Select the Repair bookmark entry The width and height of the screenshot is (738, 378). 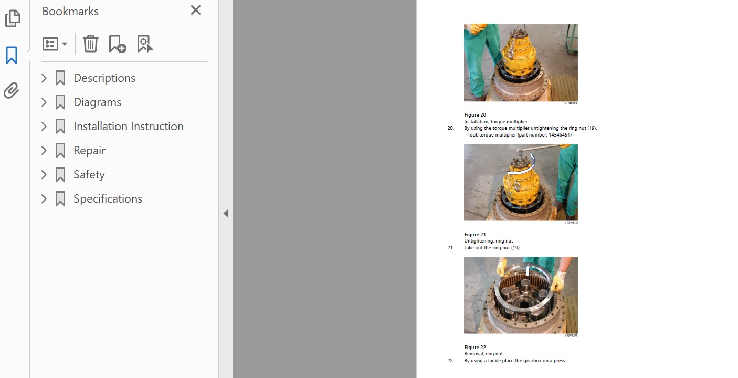tap(89, 151)
